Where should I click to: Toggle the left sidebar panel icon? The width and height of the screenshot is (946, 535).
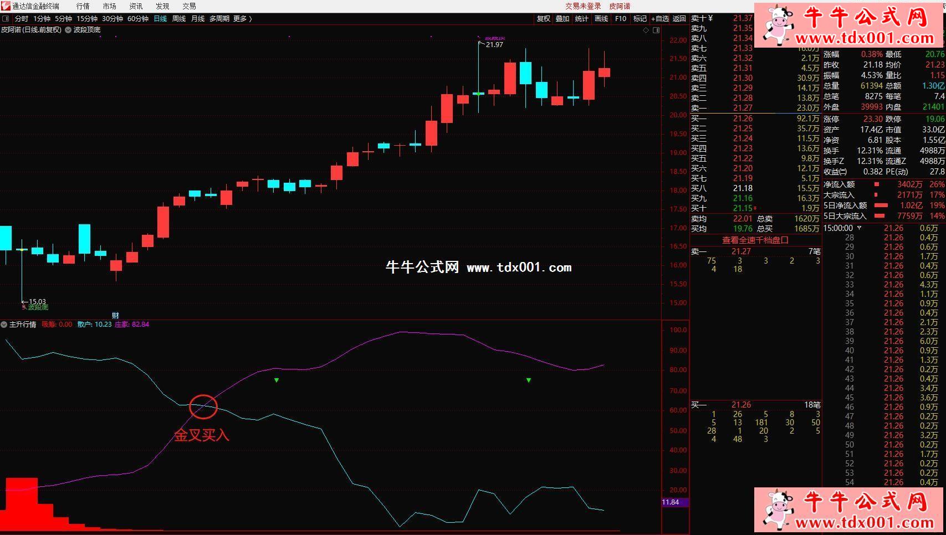(6, 19)
